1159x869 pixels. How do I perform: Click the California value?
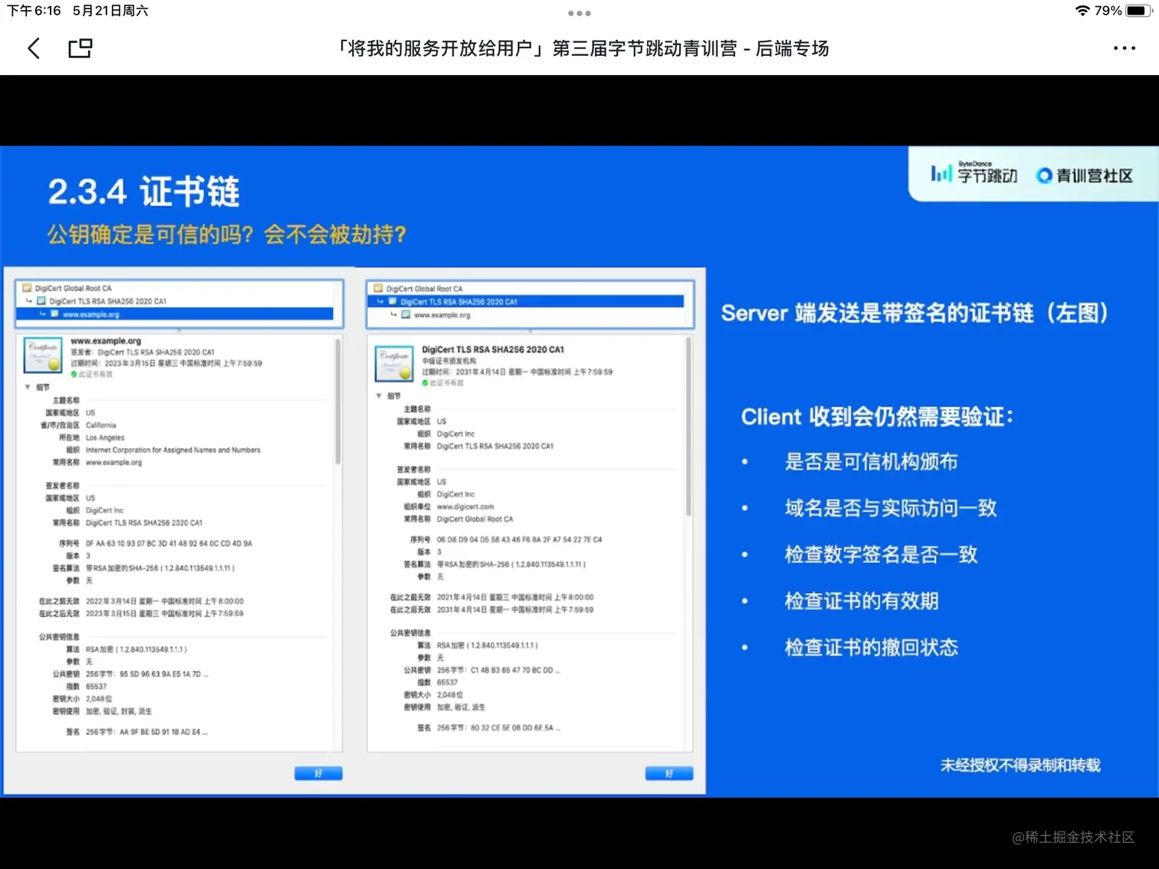coord(101,425)
